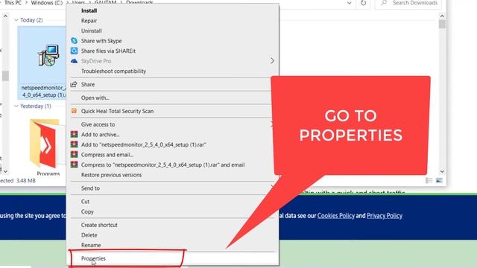Select Create shortcut entry
477x268 pixels.
(99, 225)
